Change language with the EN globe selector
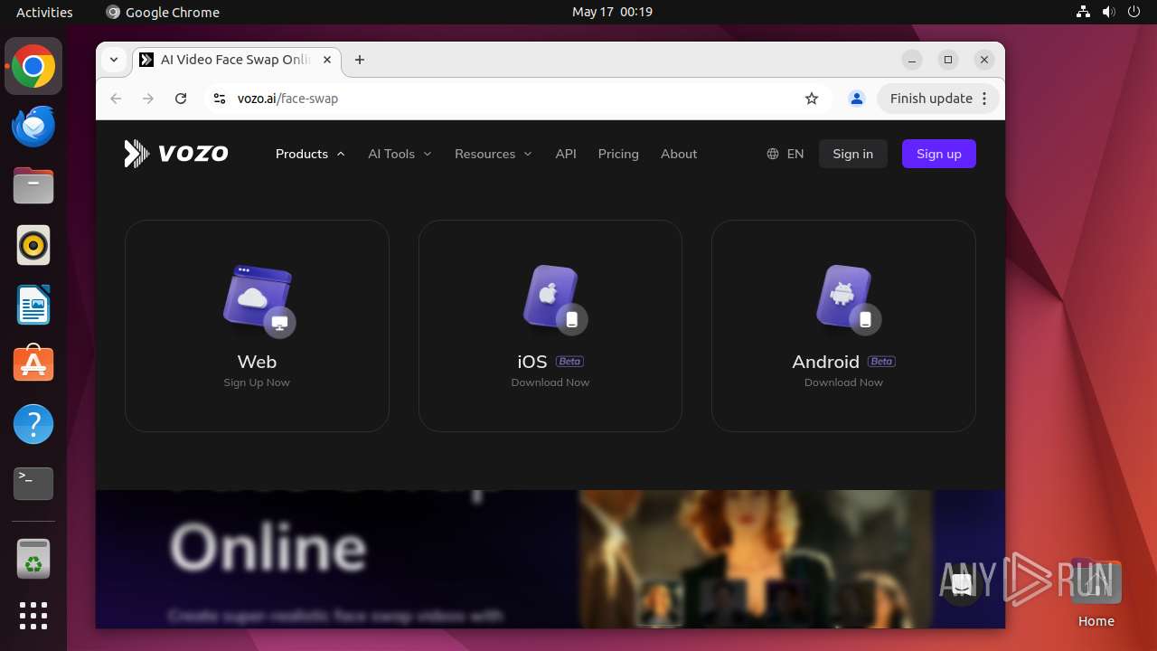Image resolution: width=1157 pixels, height=651 pixels. [x=785, y=154]
